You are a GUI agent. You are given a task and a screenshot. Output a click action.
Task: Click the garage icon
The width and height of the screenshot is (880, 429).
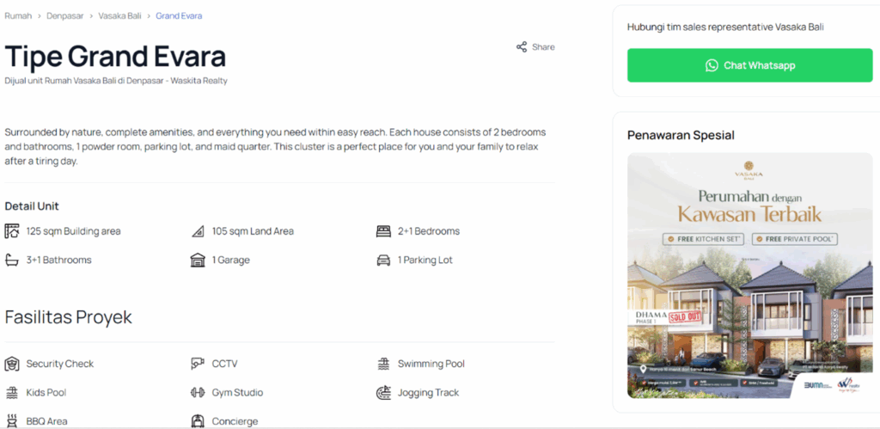tap(198, 260)
